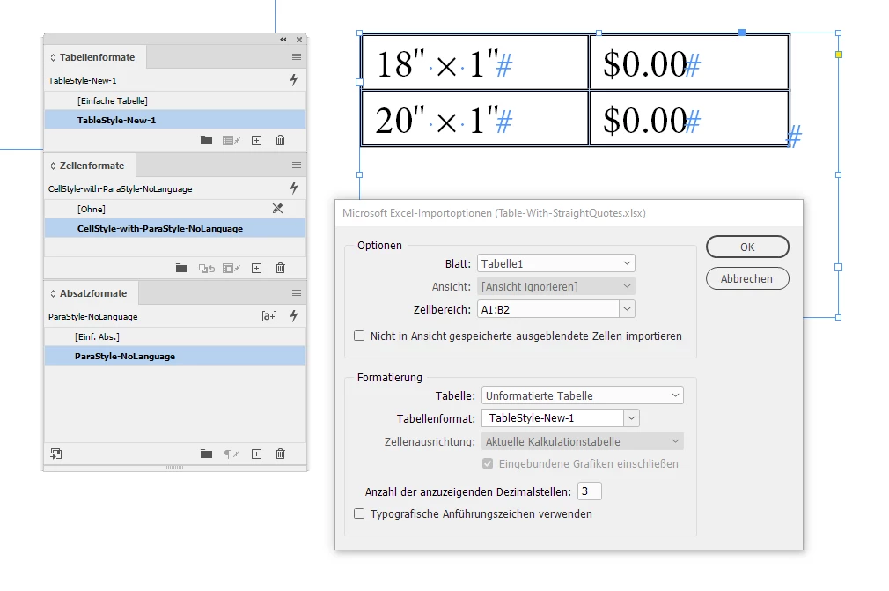This screenshot has width=889, height=591.
Task: Open the Zellbereich dropdown arrow
Action: tap(627, 309)
